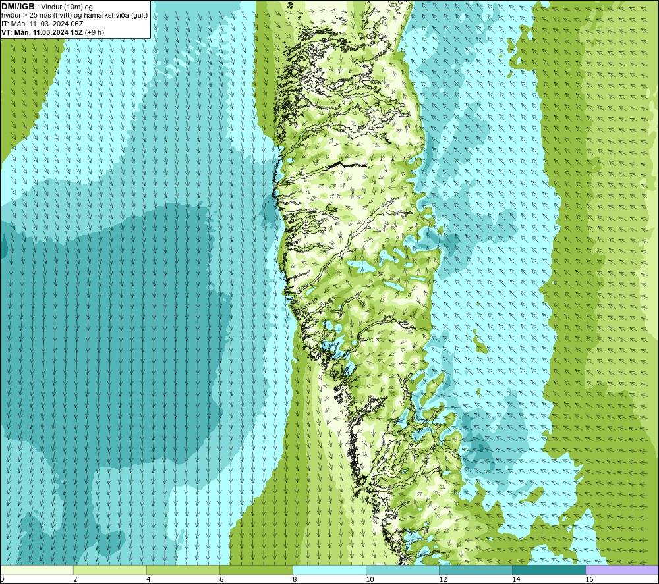The width and height of the screenshot is (659, 584).
Task: Choose the purple above-16 legend swatch
Action: (x=622, y=570)
